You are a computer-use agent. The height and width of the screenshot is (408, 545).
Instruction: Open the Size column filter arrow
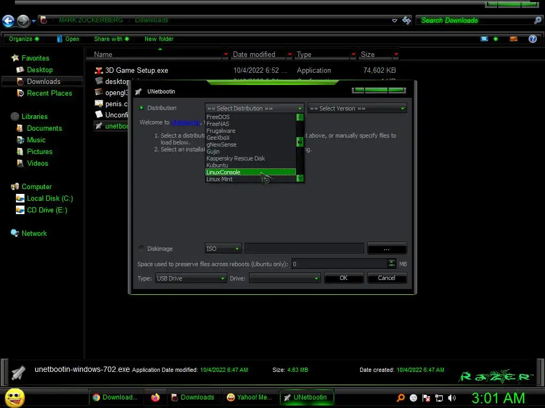[396, 54]
